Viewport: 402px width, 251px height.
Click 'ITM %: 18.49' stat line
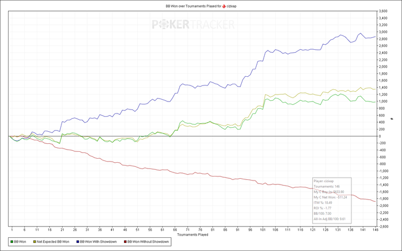click(x=323, y=203)
